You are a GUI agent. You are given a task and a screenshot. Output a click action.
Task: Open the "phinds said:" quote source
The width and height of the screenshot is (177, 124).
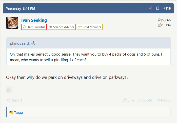[20, 43]
